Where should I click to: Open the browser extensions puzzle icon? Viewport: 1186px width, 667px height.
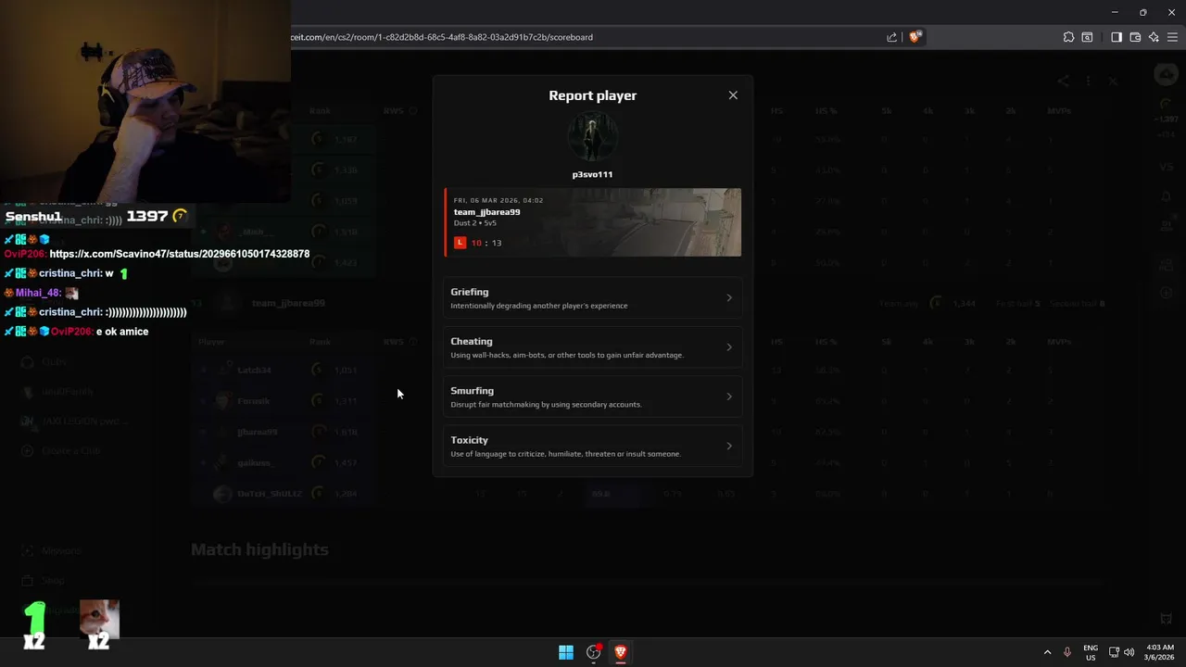(1068, 37)
